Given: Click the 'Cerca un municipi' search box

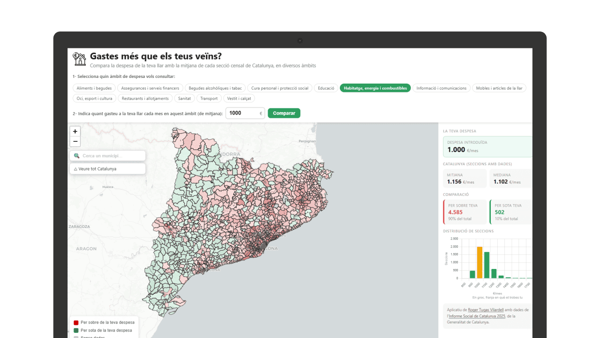Looking at the screenshot, I should tap(111, 156).
